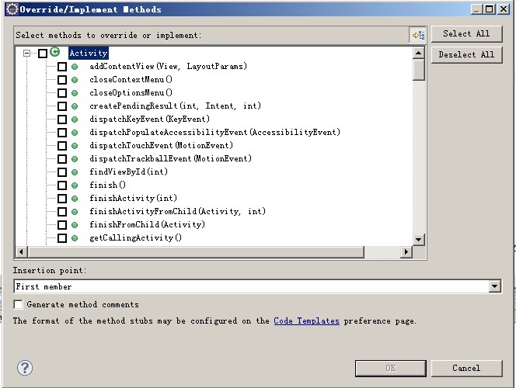This screenshot has height=388, width=516.
Task: Click the Cancel button
Action: point(466,368)
